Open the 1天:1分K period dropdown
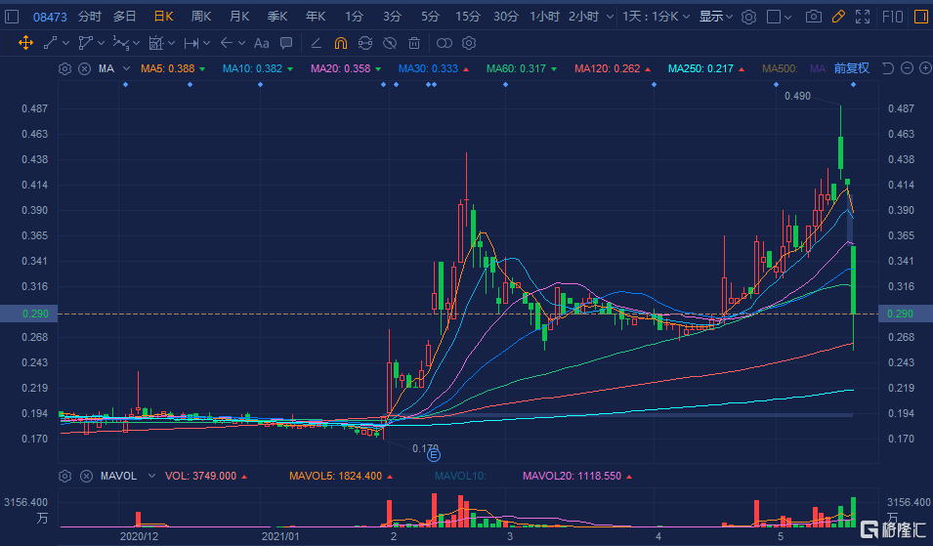Screen dimensions: 933x546 [x=658, y=17]
